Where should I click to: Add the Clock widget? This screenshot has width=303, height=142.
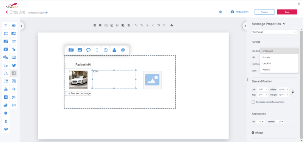[x=6, y=113]
